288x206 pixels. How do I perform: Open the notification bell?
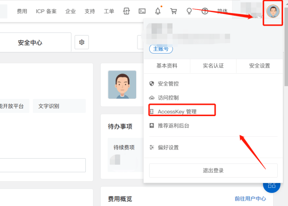click(x=158, y=11)
